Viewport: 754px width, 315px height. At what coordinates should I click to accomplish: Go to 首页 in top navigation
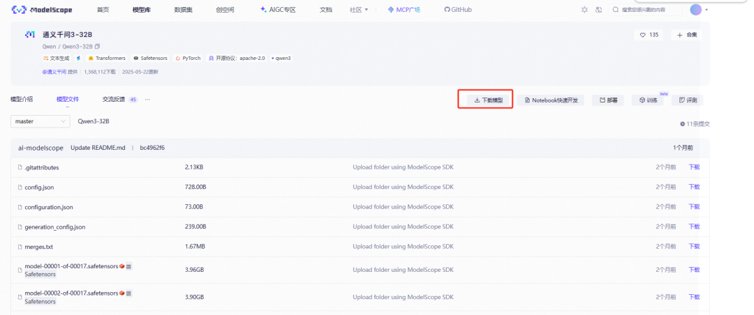(x=103, y=10)
